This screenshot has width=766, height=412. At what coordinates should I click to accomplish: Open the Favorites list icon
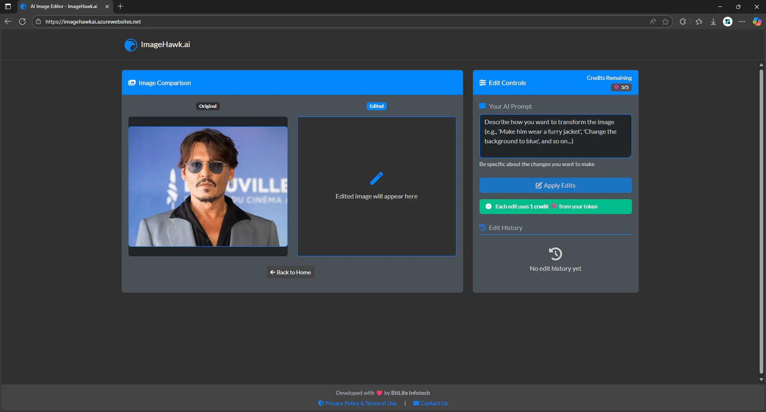click(x=699, y=22)
